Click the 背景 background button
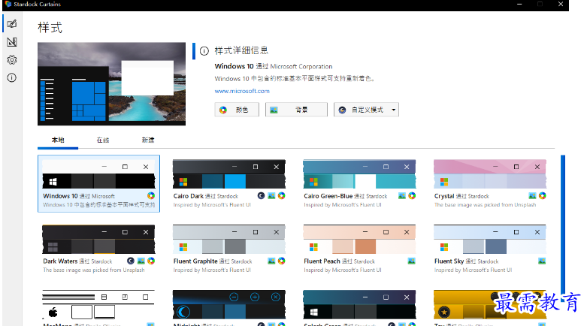This screenshot has width=587, height=326. [x=296, y=110]
